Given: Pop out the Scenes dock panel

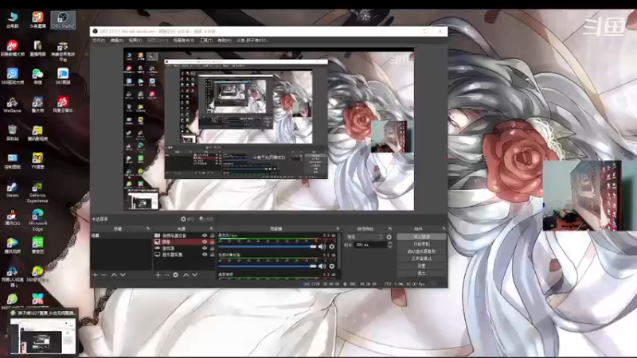Looking at the screenshot, I should pos(148,229).
